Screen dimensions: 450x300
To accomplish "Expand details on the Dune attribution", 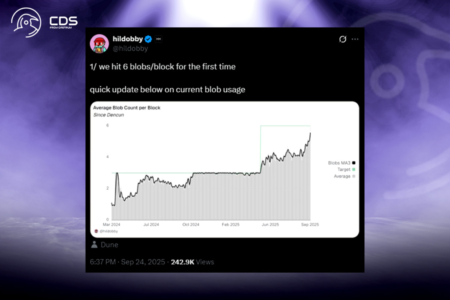I will pos(109,245).
